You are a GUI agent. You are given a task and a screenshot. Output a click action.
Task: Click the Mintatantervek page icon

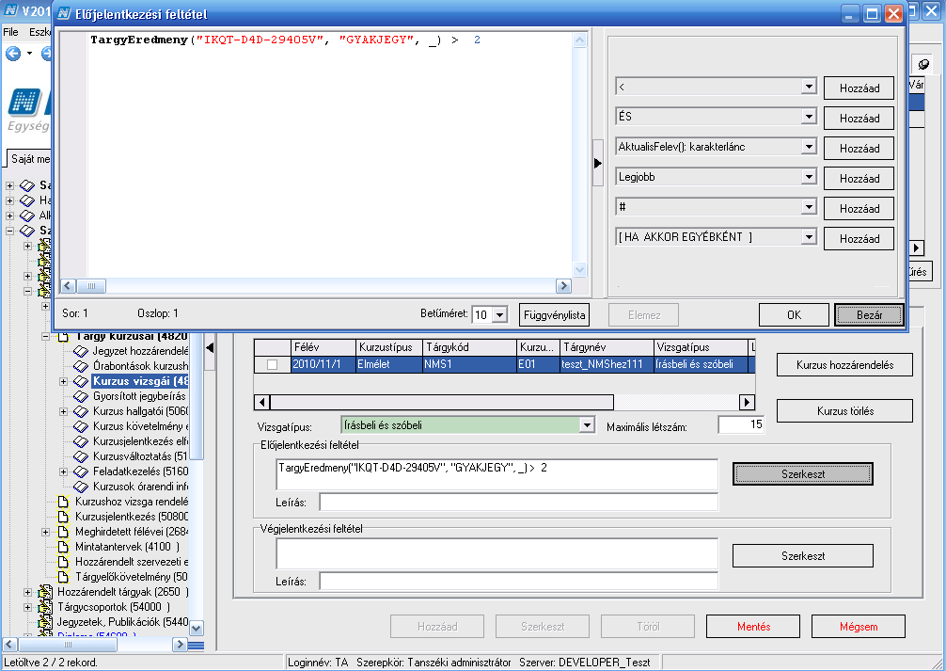coord(63,547)
